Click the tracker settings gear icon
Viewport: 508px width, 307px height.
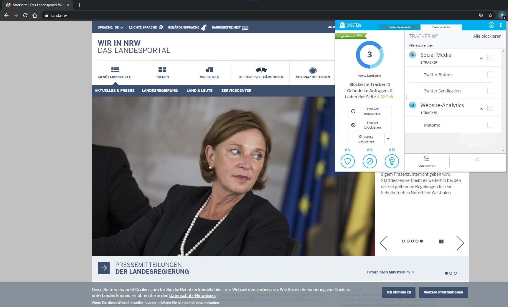435,36
